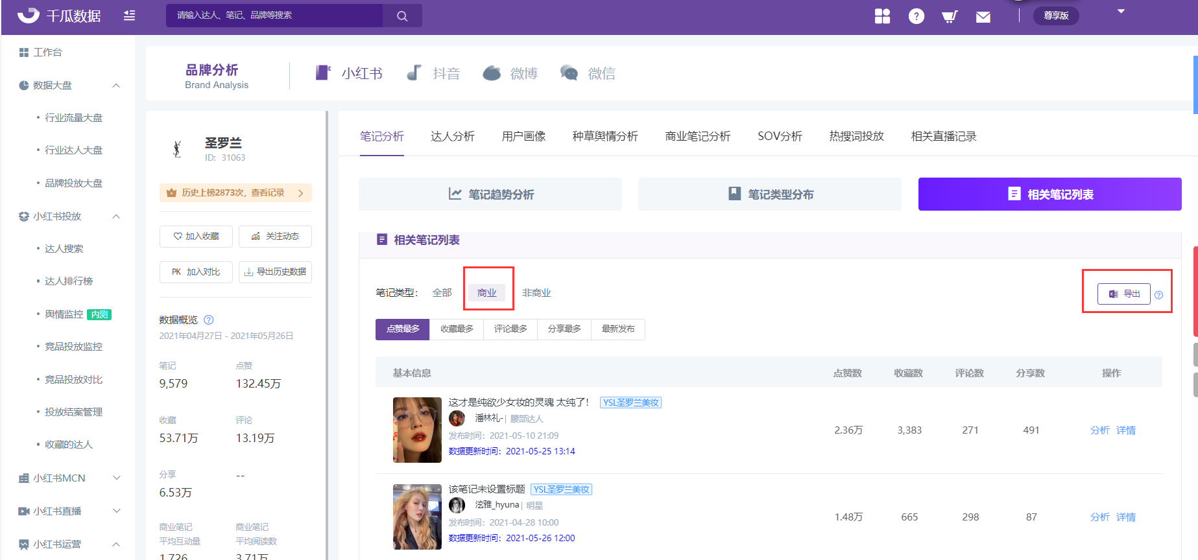Screen dimensions: 1198x560
Task: Collapse the 数据大盘 sidebar section chevron
Action: coord(116,86)
